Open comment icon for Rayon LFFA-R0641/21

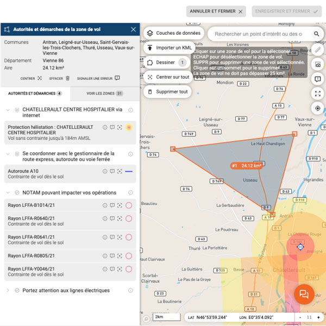coord(112,237)
